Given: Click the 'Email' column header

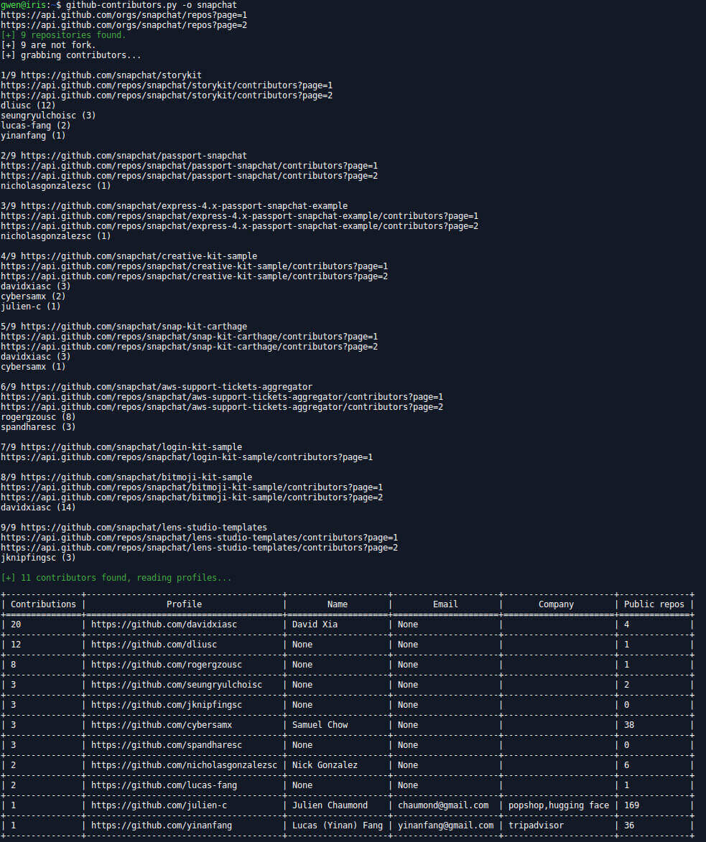Looking at the screenshot, I should click(x=445, y=604).
